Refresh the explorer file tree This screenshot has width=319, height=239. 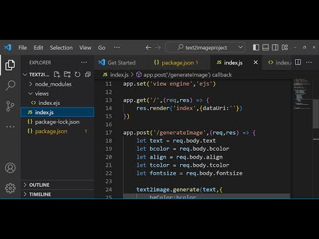pos(77,74)
